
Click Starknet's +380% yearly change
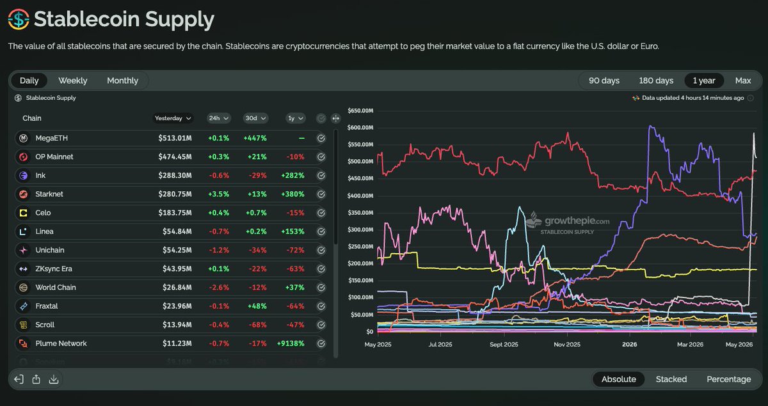293,194
